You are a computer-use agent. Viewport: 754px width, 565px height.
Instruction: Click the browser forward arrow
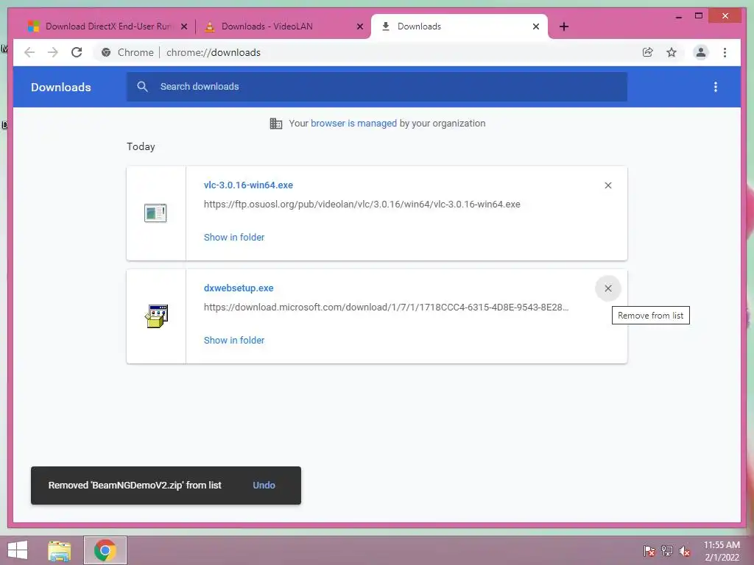tap(53, 52)
